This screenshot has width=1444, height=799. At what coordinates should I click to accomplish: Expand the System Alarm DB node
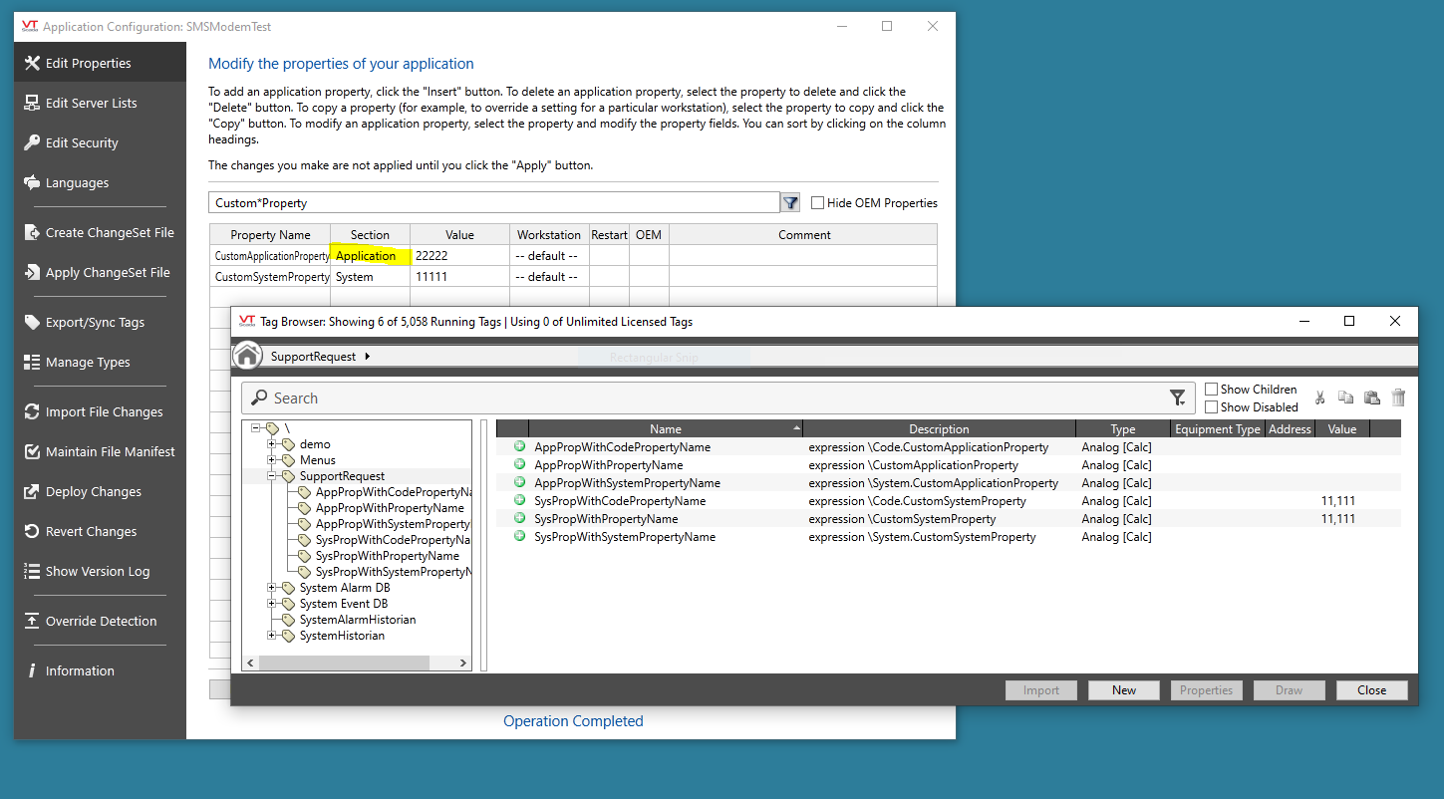click(x=271, y=588)
